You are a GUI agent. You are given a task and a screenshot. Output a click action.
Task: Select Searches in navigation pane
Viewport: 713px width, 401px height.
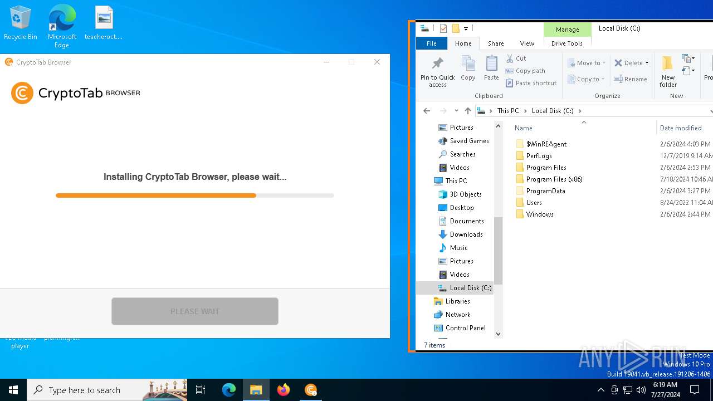pyautogui.click(x=462, y=154)
